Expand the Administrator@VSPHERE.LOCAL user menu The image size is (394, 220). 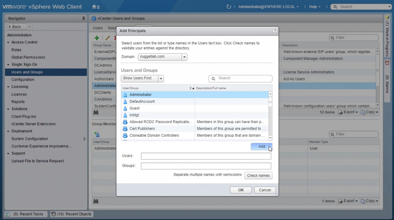(268, 7)
